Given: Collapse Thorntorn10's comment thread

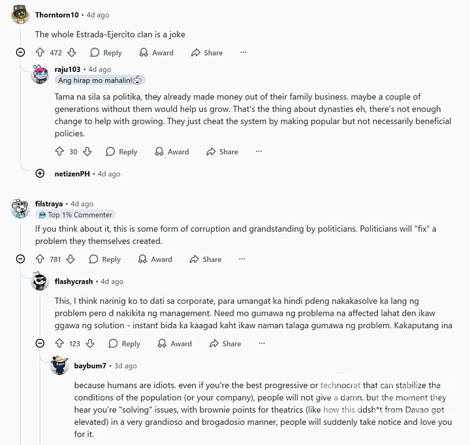Looking at the screenshot, I should click(x=20, y=53).
